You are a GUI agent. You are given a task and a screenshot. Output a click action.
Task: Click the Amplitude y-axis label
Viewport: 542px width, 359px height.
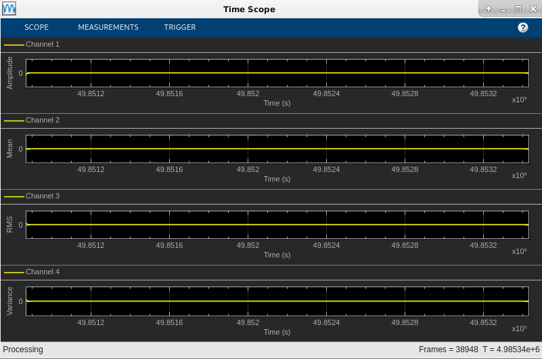click(x=9, y=73)
